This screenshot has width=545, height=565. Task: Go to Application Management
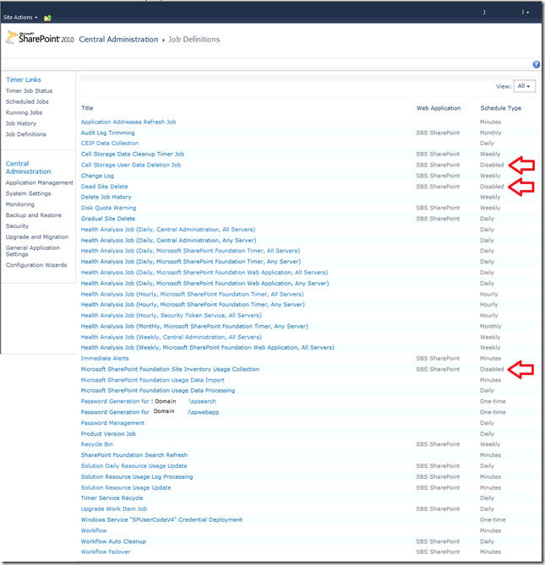coord(39,182)
